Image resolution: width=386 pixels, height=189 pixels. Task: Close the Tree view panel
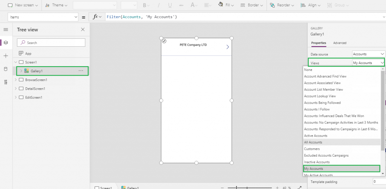click(83, 30)
